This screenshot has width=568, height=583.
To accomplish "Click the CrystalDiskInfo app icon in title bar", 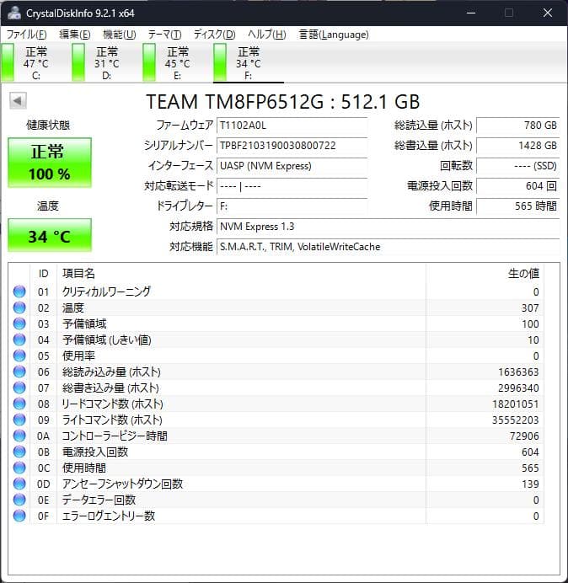I will tap(13, 13).
